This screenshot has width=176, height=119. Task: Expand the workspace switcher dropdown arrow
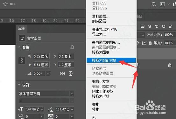(169, 4)
